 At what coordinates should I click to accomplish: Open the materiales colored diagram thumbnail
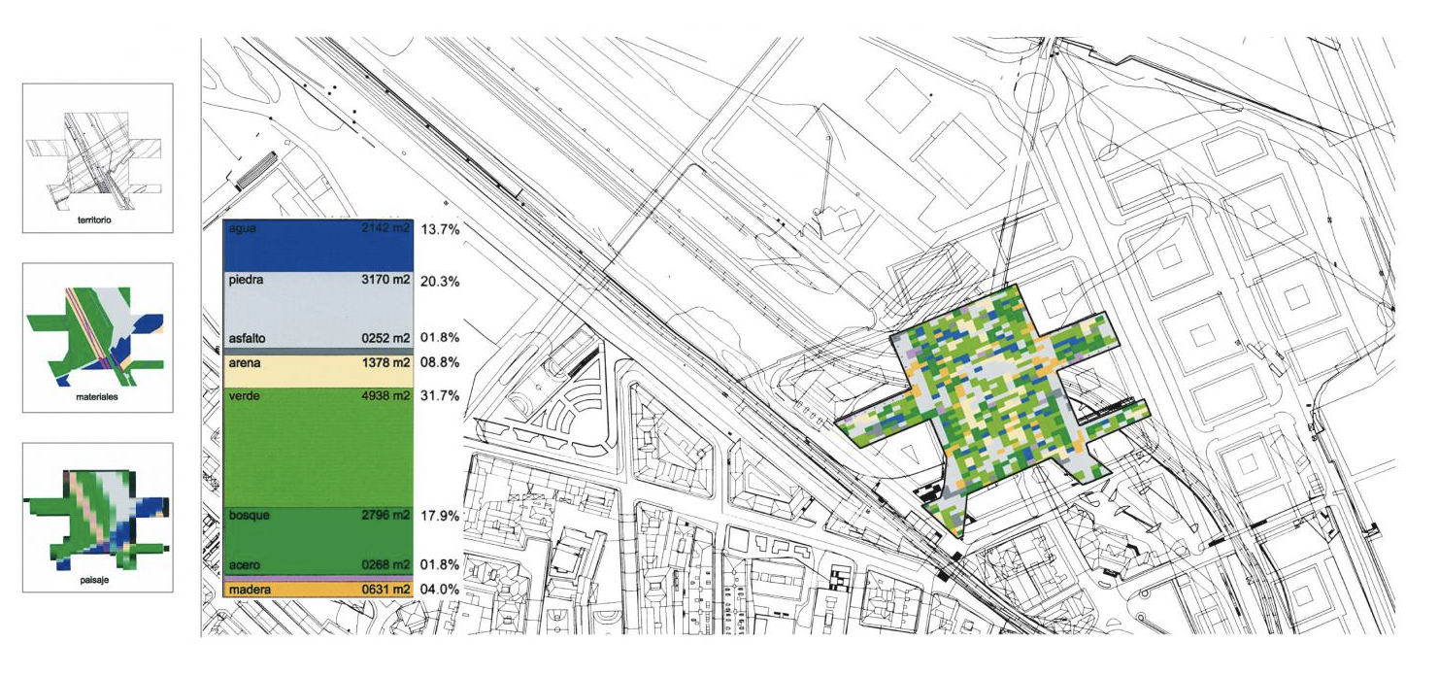point(97,337)
